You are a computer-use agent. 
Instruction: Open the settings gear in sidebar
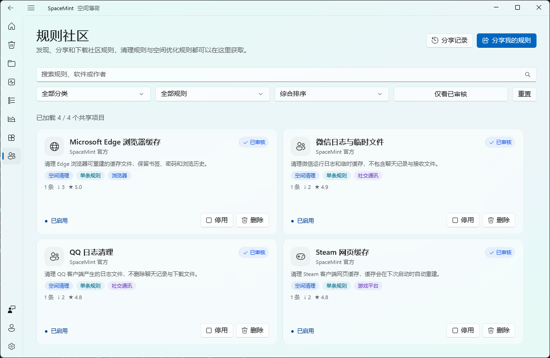pos(12,346)
